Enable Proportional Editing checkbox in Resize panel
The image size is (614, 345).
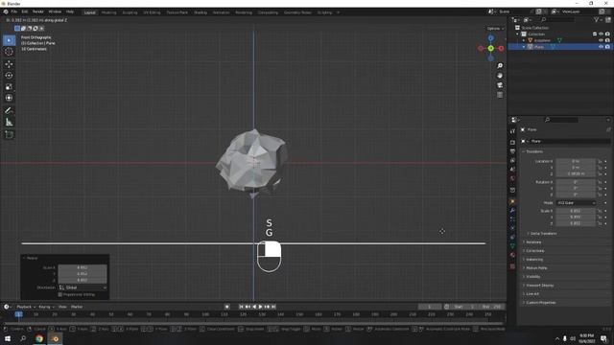point(60,294)
